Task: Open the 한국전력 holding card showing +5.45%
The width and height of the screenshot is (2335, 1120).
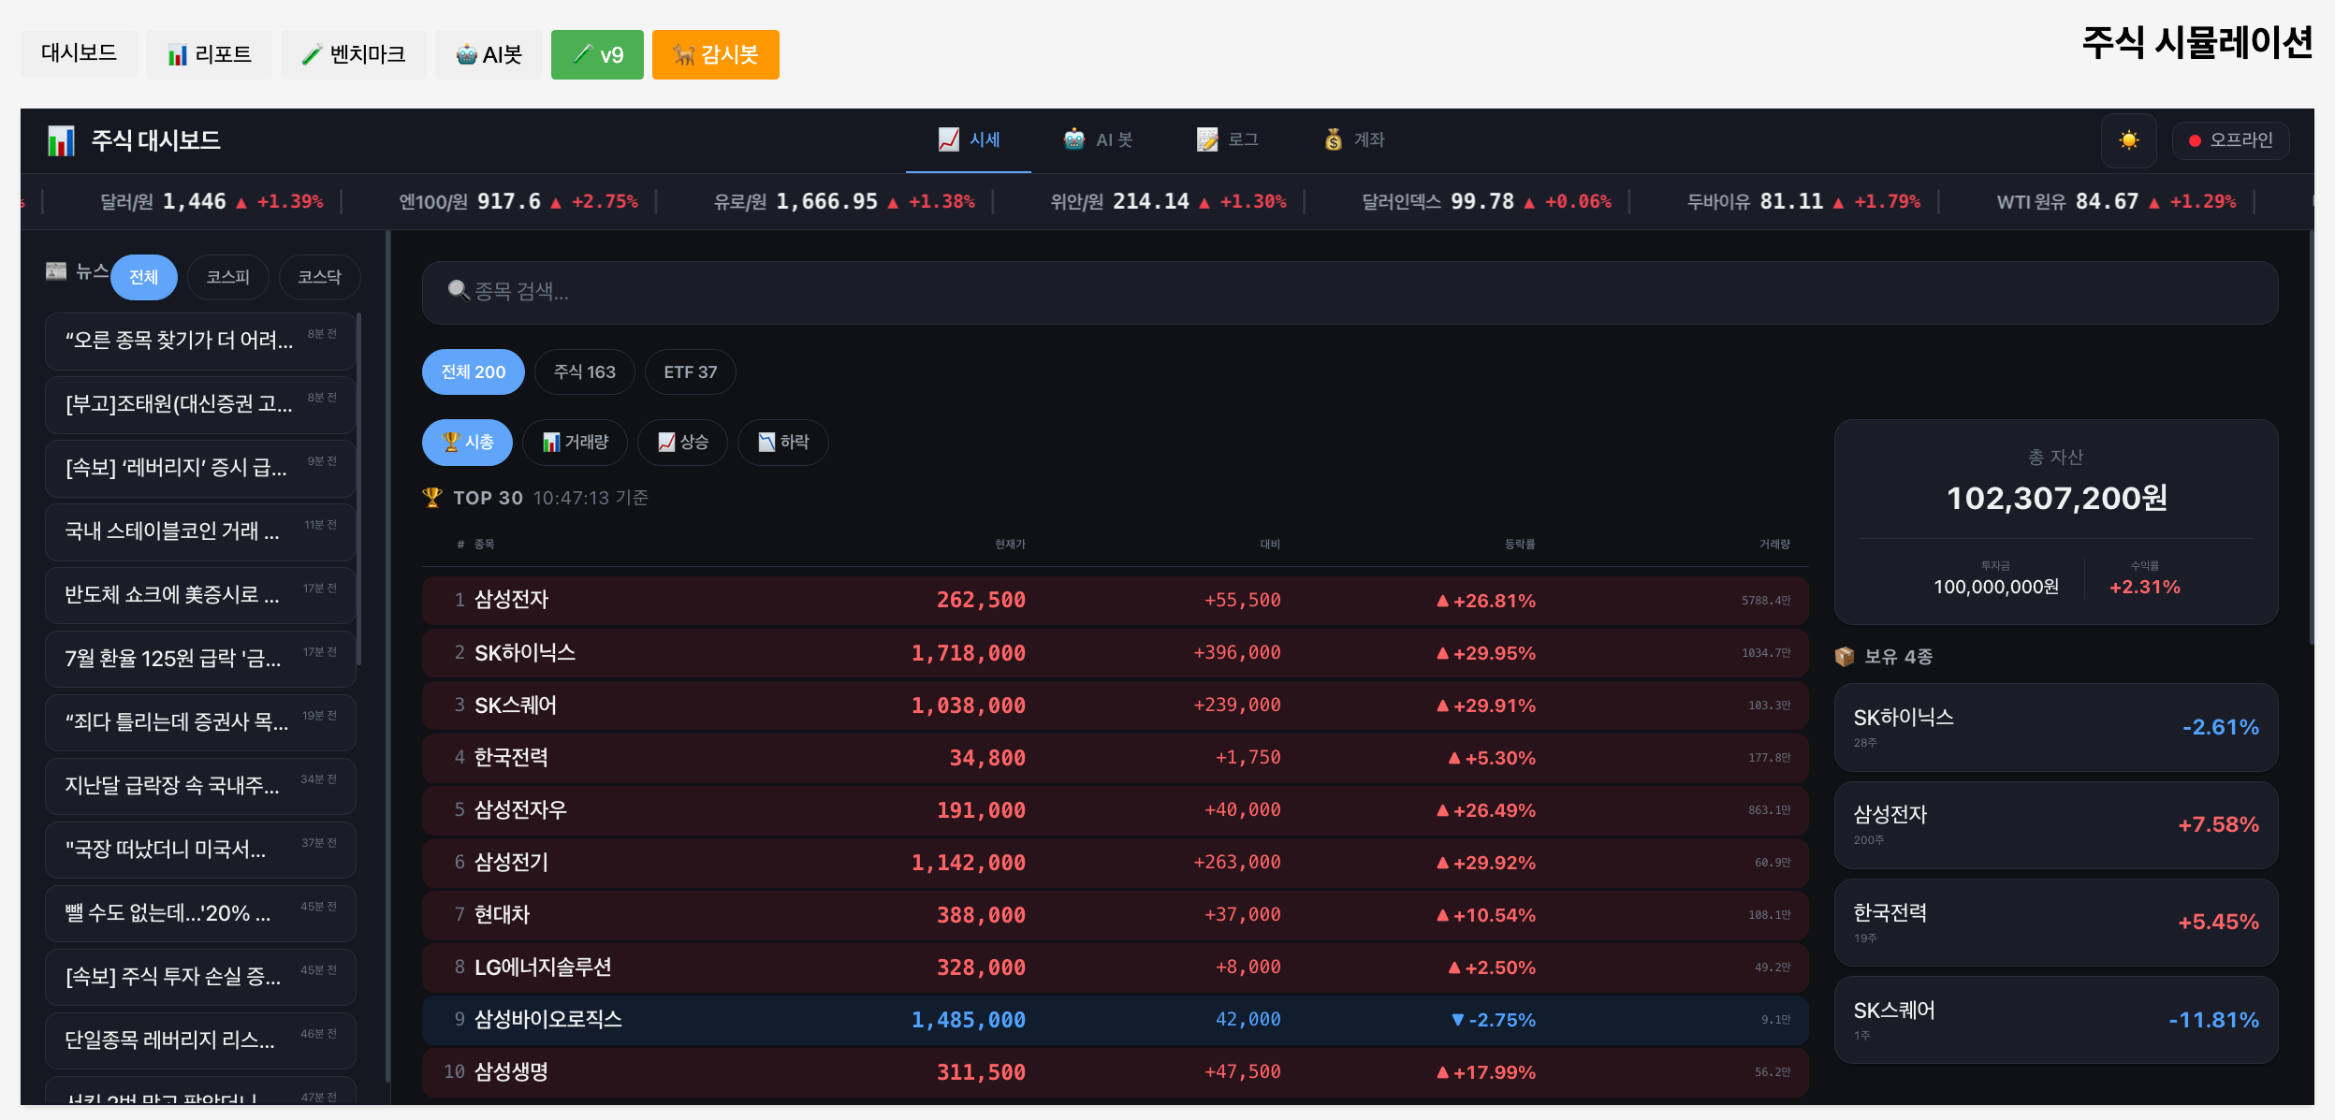Action: pyautogui.click(x=2056, y=922)
